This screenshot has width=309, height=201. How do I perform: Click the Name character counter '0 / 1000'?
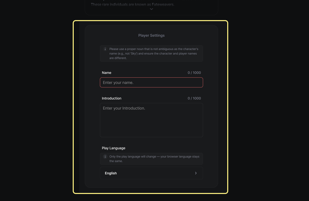pyautogui.click(x=194, y=73)
